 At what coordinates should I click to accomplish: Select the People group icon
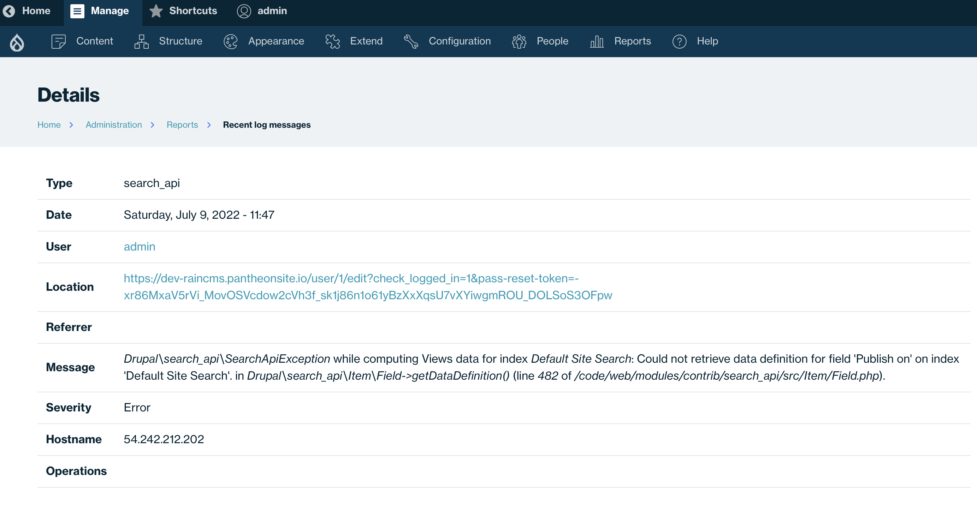(519, 41)
